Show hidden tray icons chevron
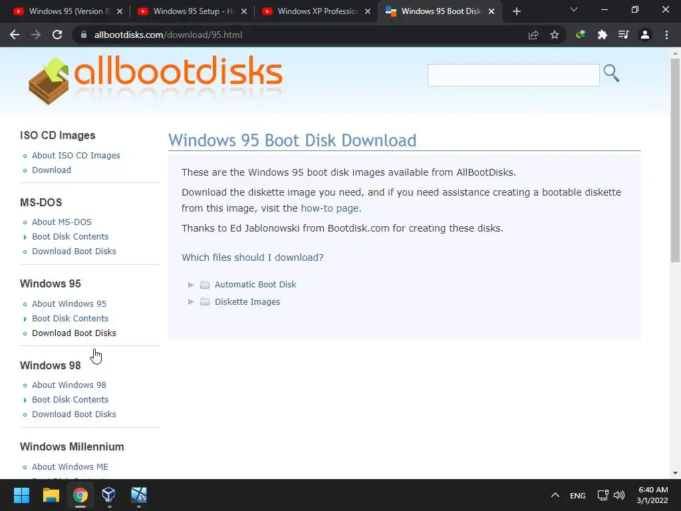Viewport: 681px width, 511px height. 555,495
